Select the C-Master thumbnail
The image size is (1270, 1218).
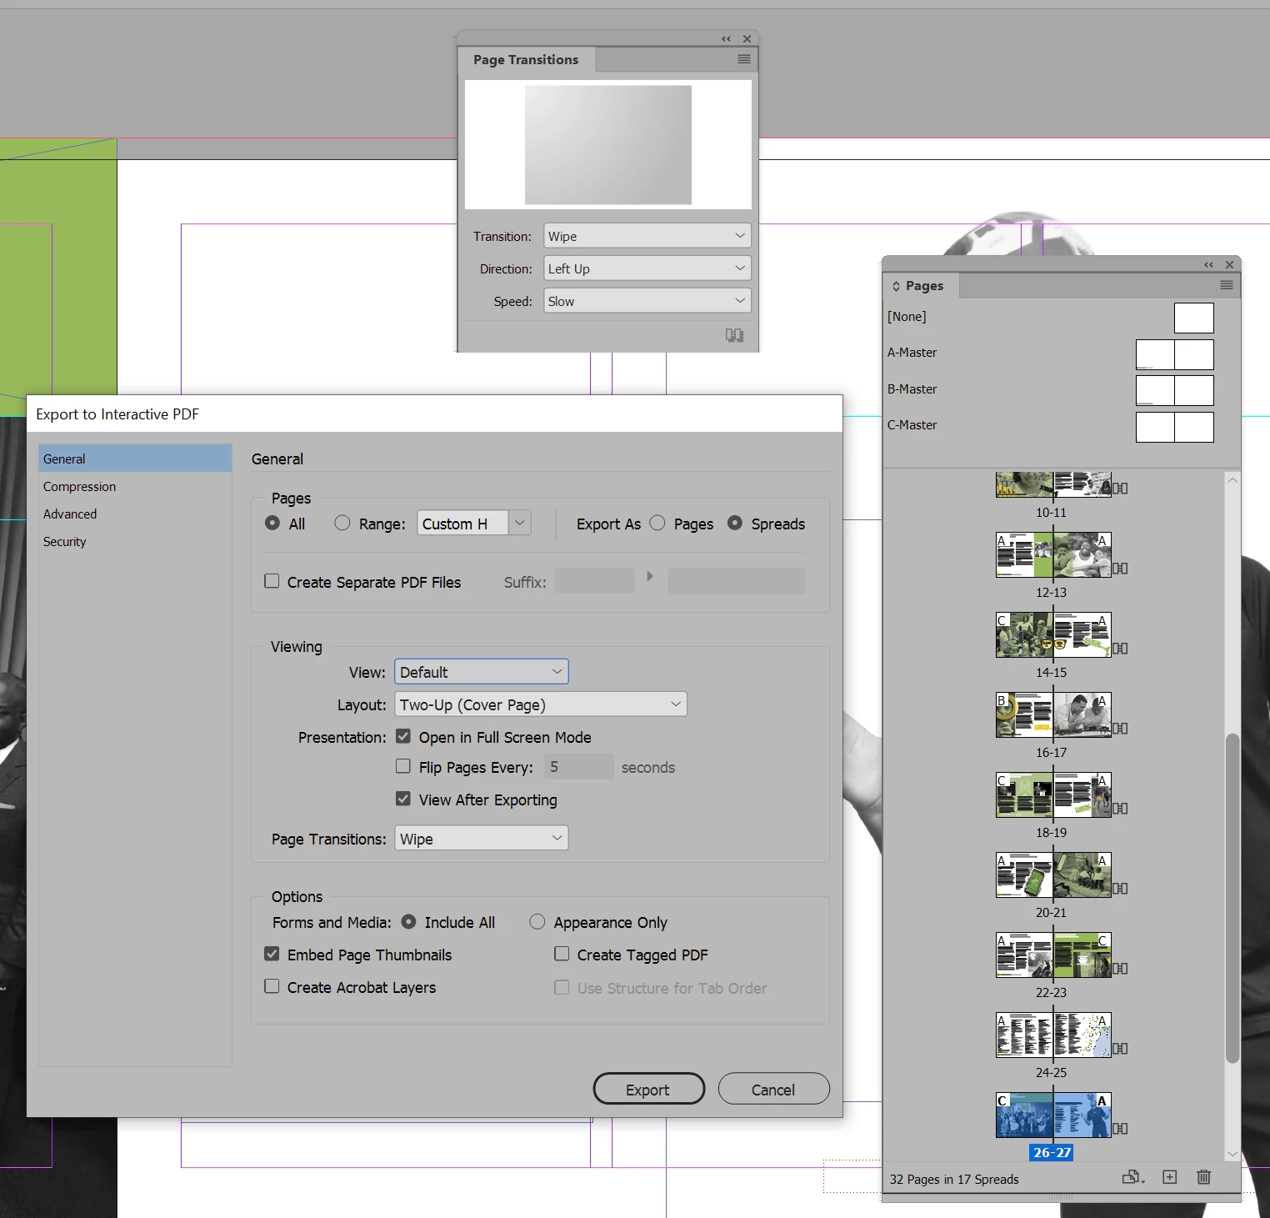pyautogui.click(x=1174, y=427)
